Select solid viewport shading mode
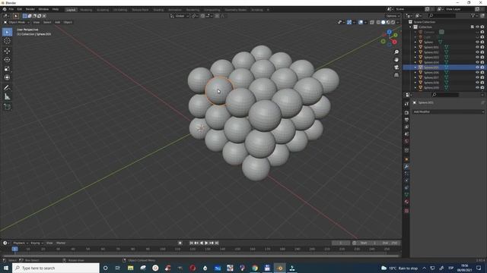This screenshot has width=487, height=273. pos(384,22)
